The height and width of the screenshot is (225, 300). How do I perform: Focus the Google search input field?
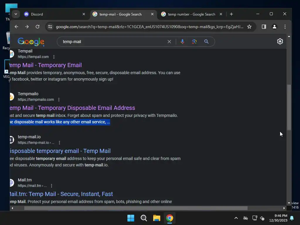[x=113, y=42]
